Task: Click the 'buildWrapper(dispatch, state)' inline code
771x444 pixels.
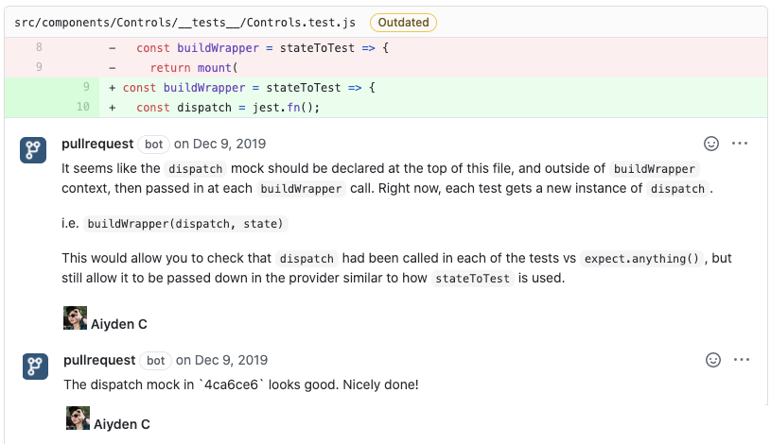Action: (x=185, y=224)
